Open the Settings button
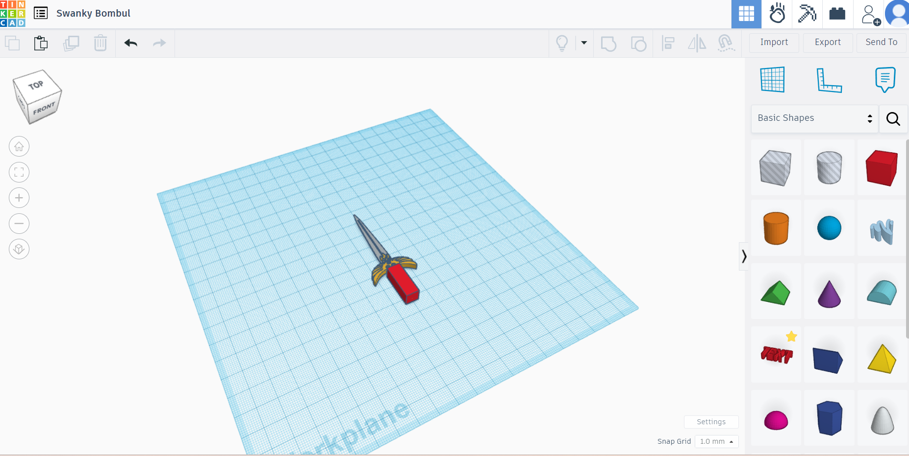909x456 pixels. click(711, 422)
